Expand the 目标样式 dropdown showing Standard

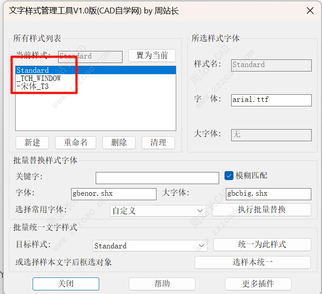click(150, 246)
